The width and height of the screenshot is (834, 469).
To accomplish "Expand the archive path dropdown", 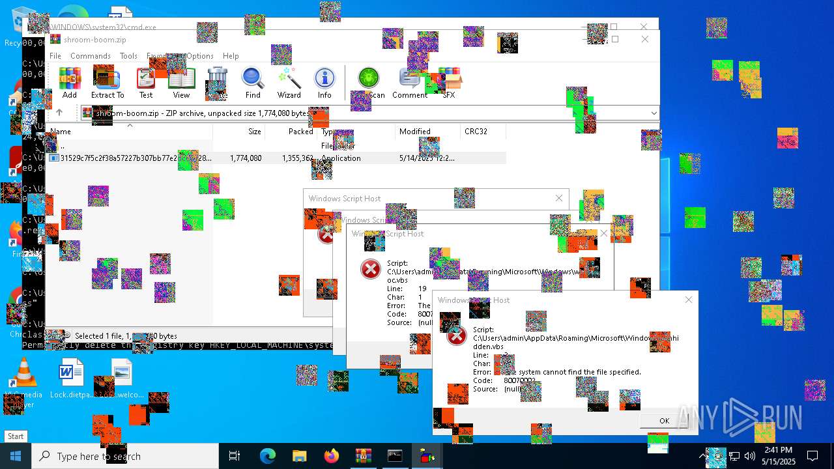I will pos(654,113).
